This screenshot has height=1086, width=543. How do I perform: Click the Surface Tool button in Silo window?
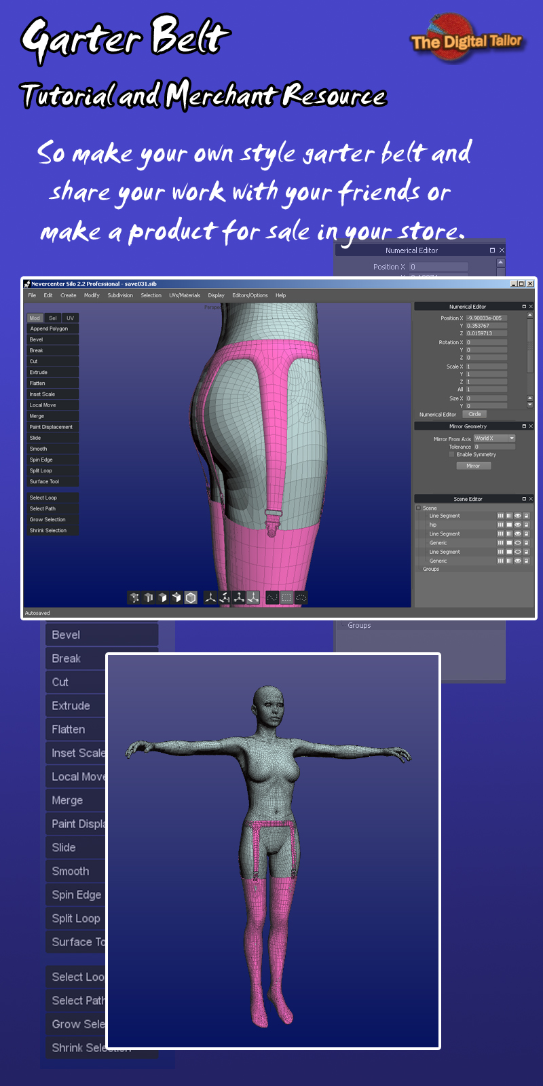[x=53, y=481]
